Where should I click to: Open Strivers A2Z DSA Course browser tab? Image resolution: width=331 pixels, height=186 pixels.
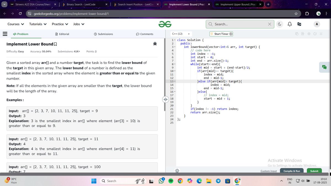click(33, 4)
